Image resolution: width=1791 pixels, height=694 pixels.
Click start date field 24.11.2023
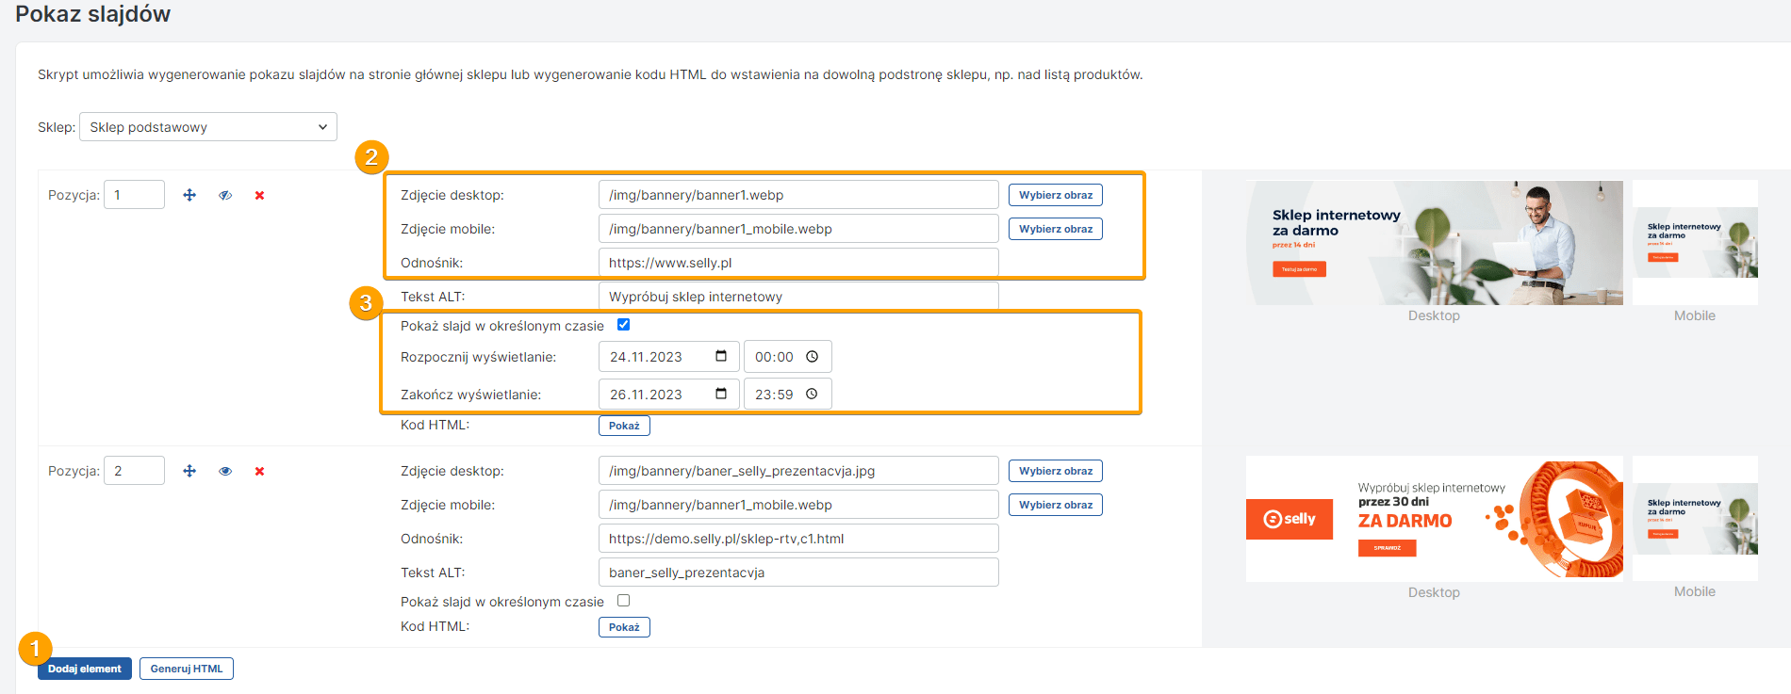pyautogui.click(x=668, y=357)
